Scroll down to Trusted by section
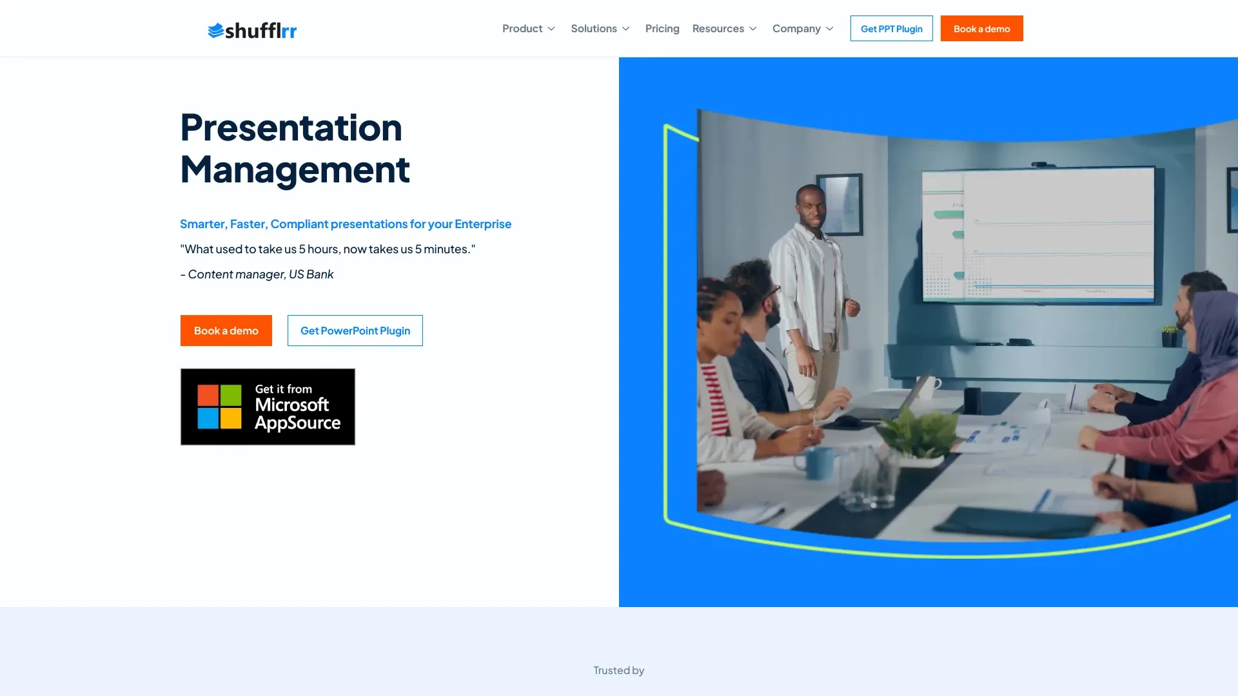 (619, 670)
